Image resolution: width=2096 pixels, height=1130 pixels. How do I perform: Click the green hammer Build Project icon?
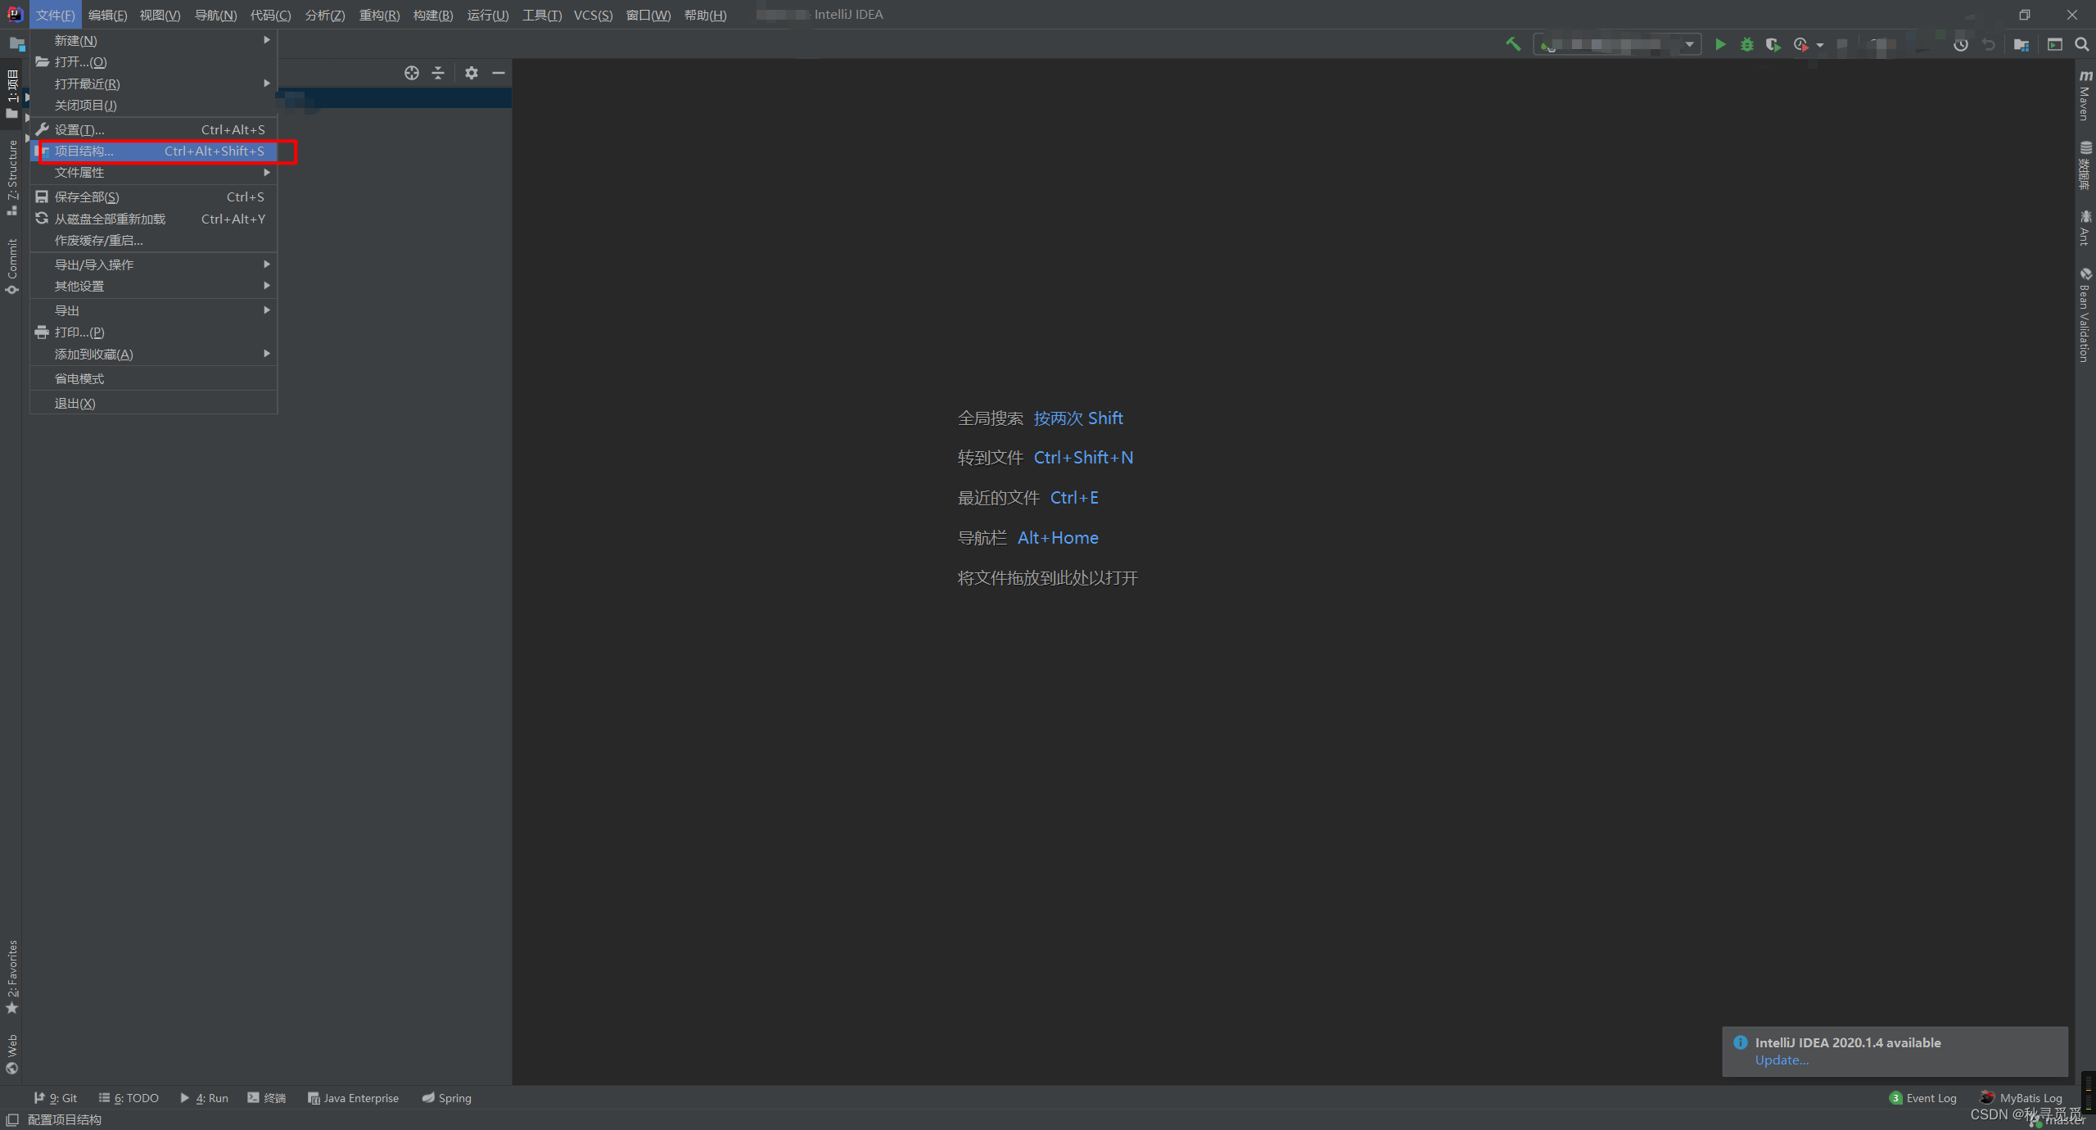pyautogui.click(x=1513, y=44)
